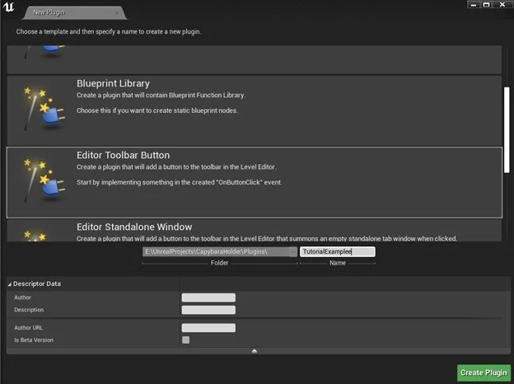
Task: Click the Description input field
Action: pos(208,310)
